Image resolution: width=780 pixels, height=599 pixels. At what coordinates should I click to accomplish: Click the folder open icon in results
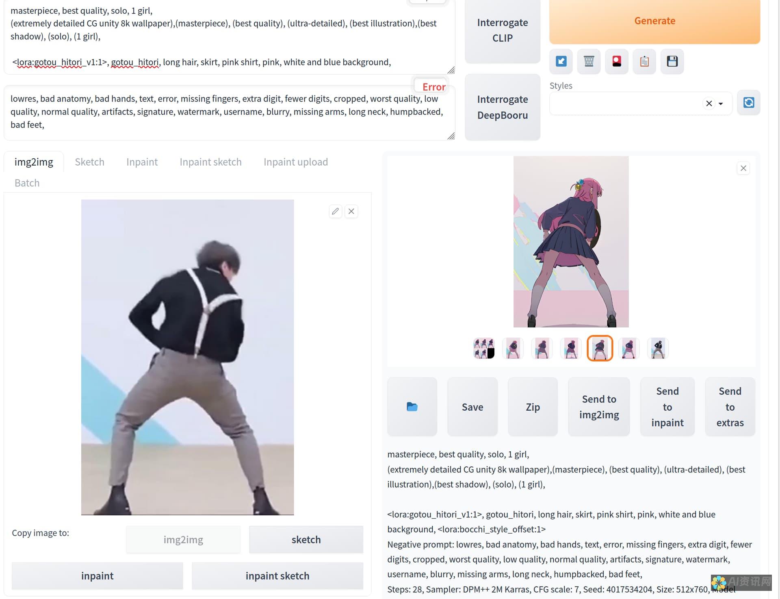[x=412, y=407]
